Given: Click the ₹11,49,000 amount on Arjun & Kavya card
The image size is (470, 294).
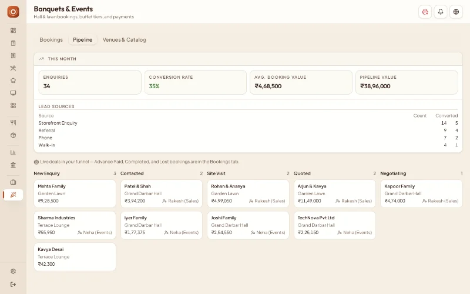Looking at the screenshot, I should pos(310,201).
